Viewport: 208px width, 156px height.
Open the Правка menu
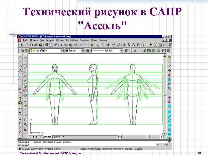tap(34, 40)
